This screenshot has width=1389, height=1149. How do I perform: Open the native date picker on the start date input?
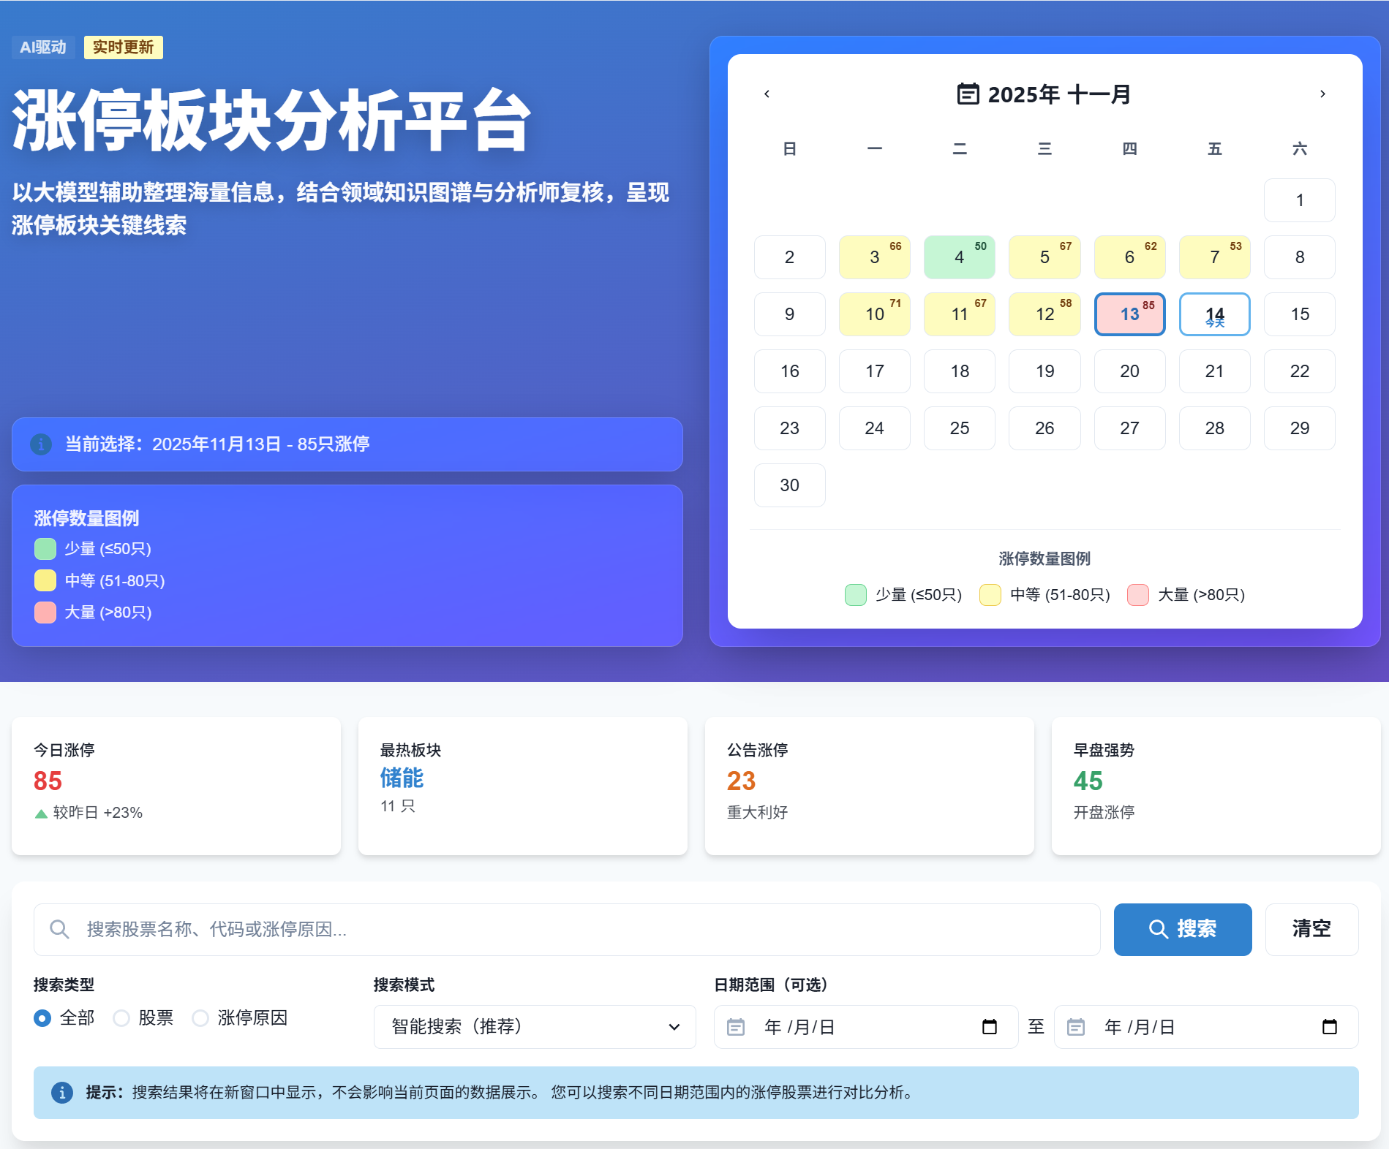(989, 1026)
